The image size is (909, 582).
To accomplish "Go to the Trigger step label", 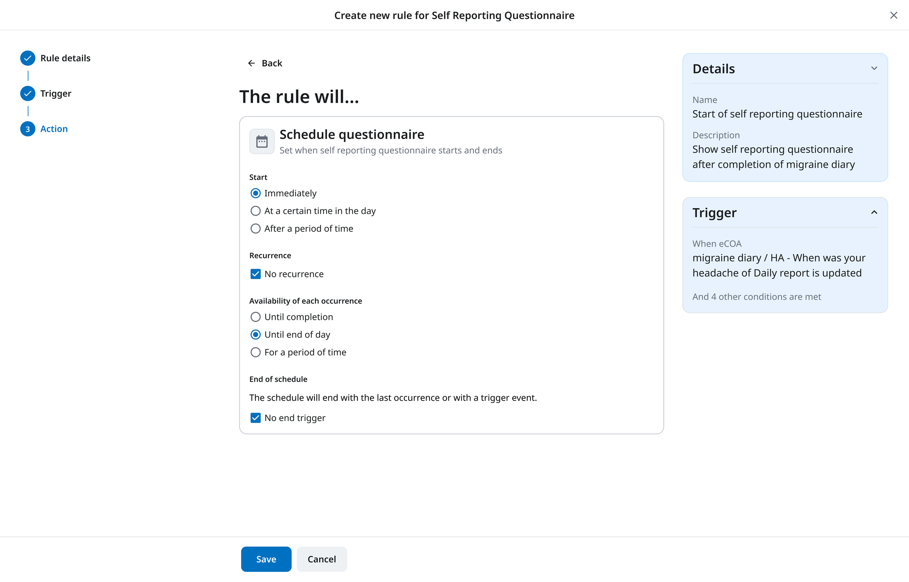I will 56,93.
